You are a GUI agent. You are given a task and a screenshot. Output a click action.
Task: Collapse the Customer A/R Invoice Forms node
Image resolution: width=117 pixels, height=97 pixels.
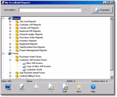(x=10, y=60)
